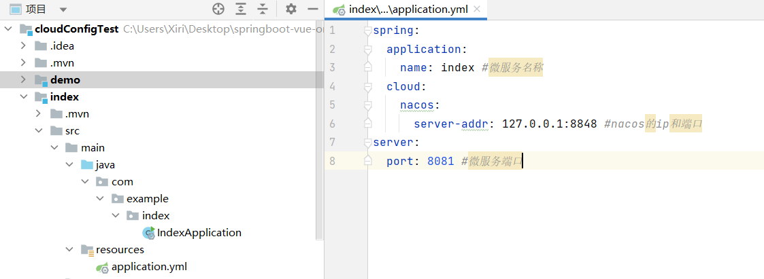The image size is (764, 279).
Task: Click the 'name' key on line 3
Action: click(x=413, y=68)
